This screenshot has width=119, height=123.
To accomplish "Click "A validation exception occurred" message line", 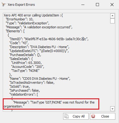I will click(x=39, y=27).
